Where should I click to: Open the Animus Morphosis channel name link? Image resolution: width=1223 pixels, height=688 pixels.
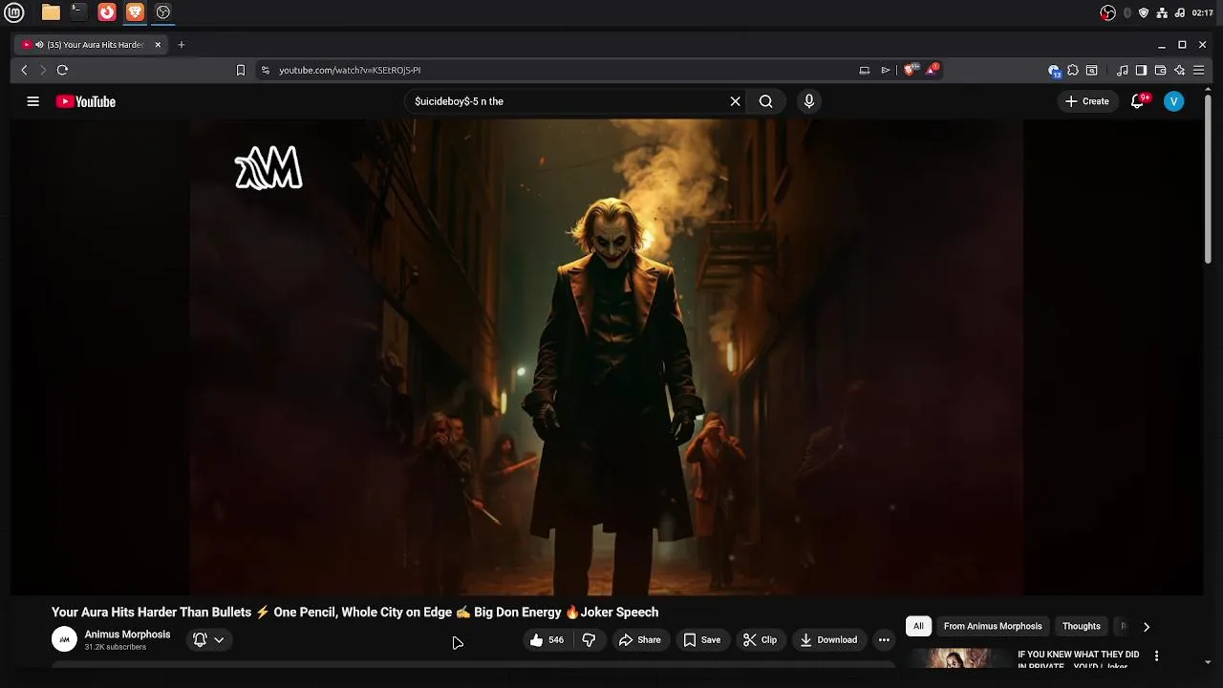click(127, 634)
